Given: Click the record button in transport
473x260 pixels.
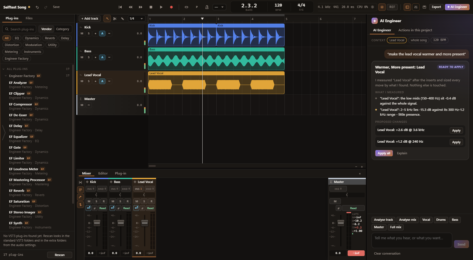Looking at the screenshot, I should [x=171, y=7].
